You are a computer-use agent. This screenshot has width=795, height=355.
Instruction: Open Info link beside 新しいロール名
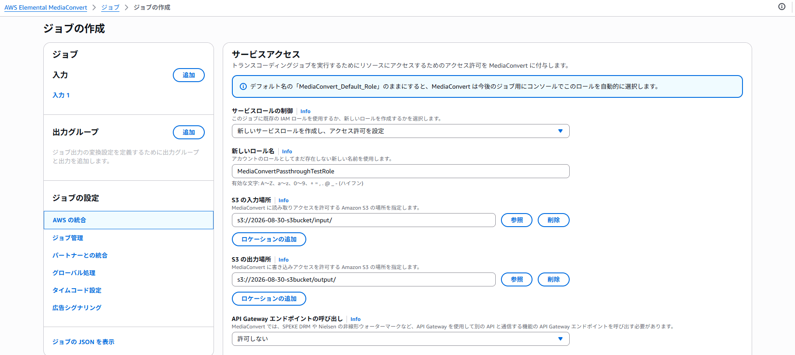287,152
